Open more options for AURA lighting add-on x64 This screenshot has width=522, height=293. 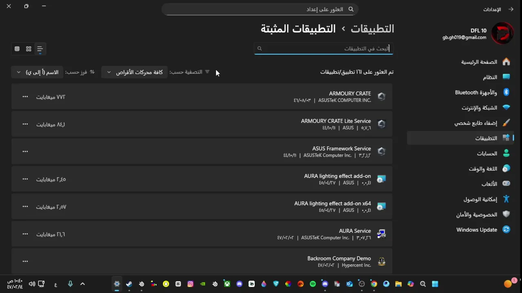click(25, 207)
